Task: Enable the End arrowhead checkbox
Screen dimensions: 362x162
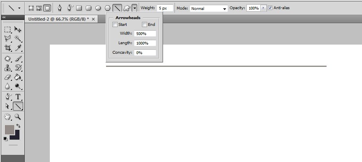Action: click(x=145, y=24)
